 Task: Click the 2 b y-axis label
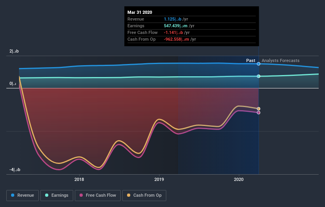[14, 51]
